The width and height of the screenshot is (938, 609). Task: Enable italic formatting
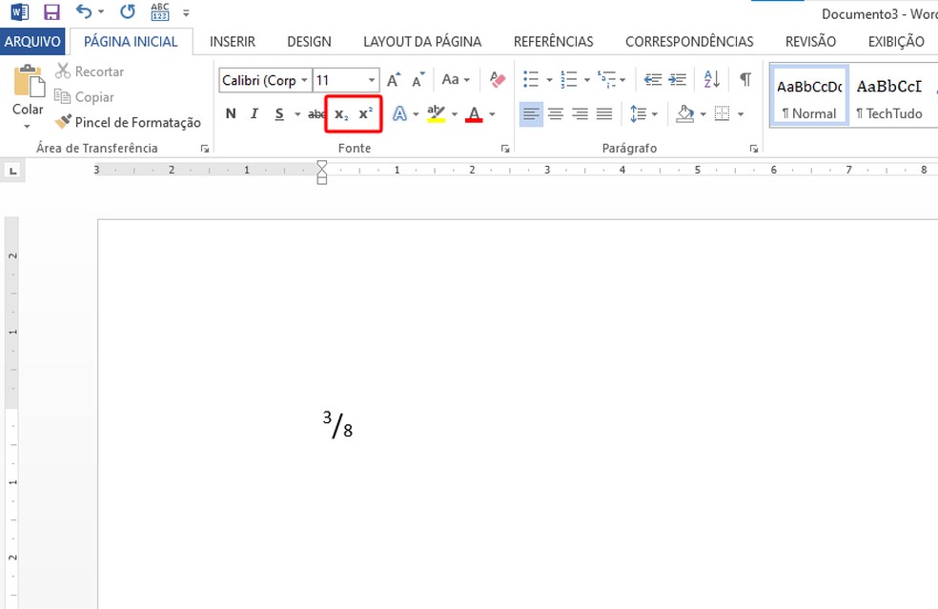coord(254,113)
